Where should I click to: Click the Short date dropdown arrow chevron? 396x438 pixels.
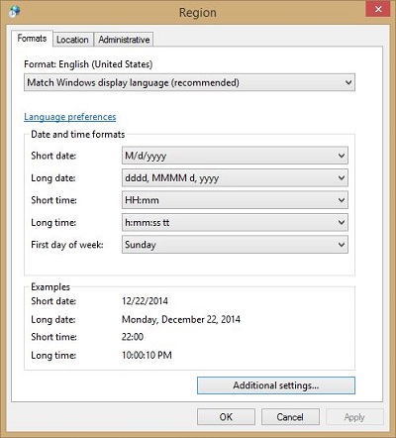pyautogui.click(x=342, y=156)
